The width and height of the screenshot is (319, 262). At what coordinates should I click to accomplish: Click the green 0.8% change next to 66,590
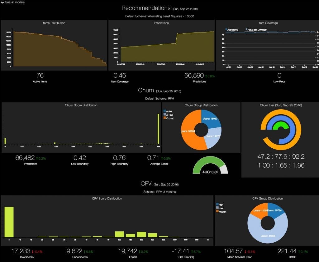click(x=210, y=76)
